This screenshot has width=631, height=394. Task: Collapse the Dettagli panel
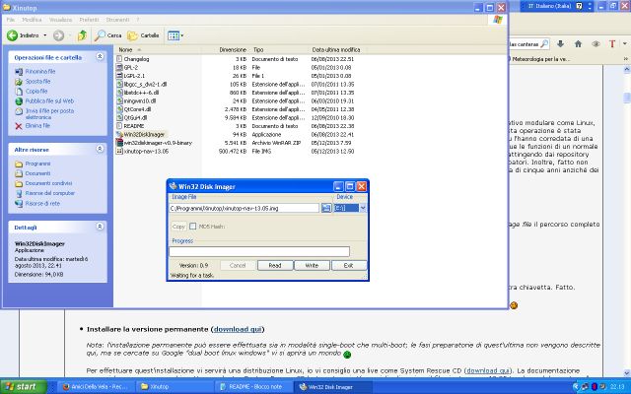pos(100,227)
